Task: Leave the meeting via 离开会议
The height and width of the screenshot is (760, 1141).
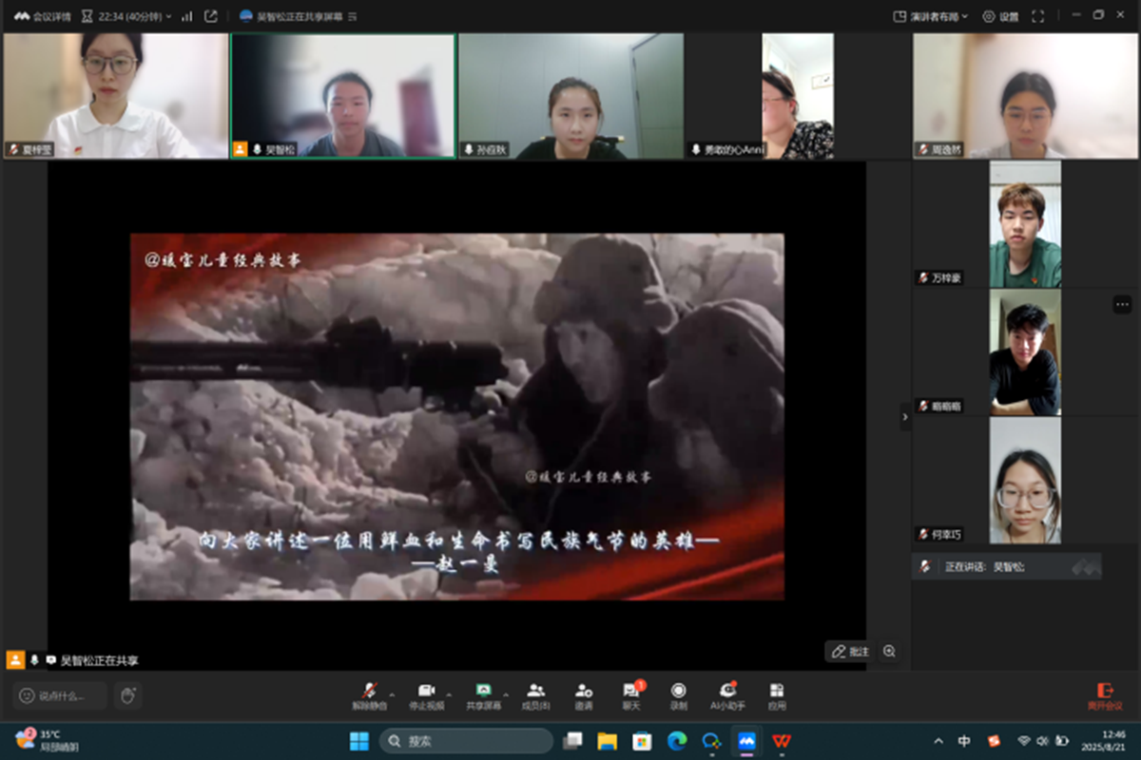Action: [x=1105, y=696]
